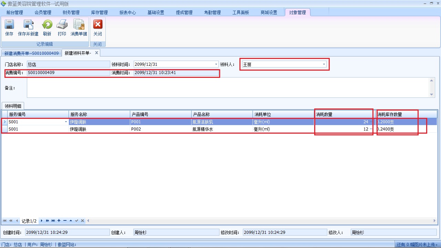
Task: Open the 领料人 dropdown list
Action: tap(324, 64)
